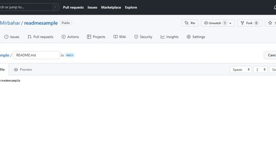This screenshot has width=276, height=155.
Task: Click the Projects table icon
Action: [89, 37]
